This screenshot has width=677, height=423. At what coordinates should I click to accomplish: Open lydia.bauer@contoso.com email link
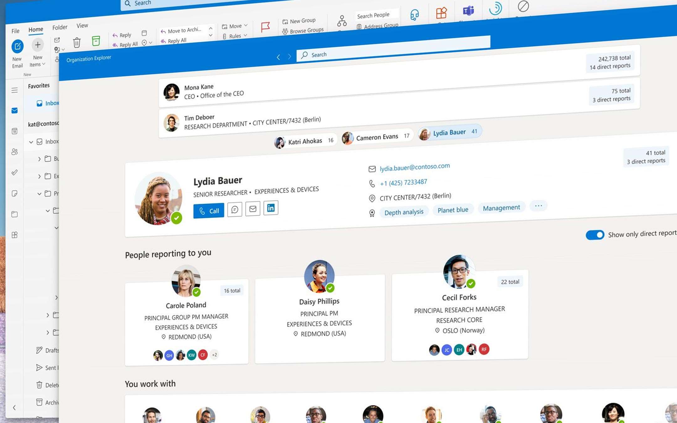(414, 166)
